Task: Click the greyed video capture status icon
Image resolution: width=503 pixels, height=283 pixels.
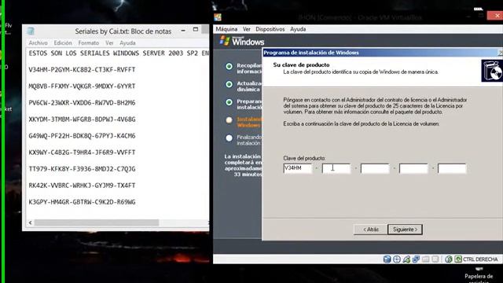Action: click(x=435, y=259)
